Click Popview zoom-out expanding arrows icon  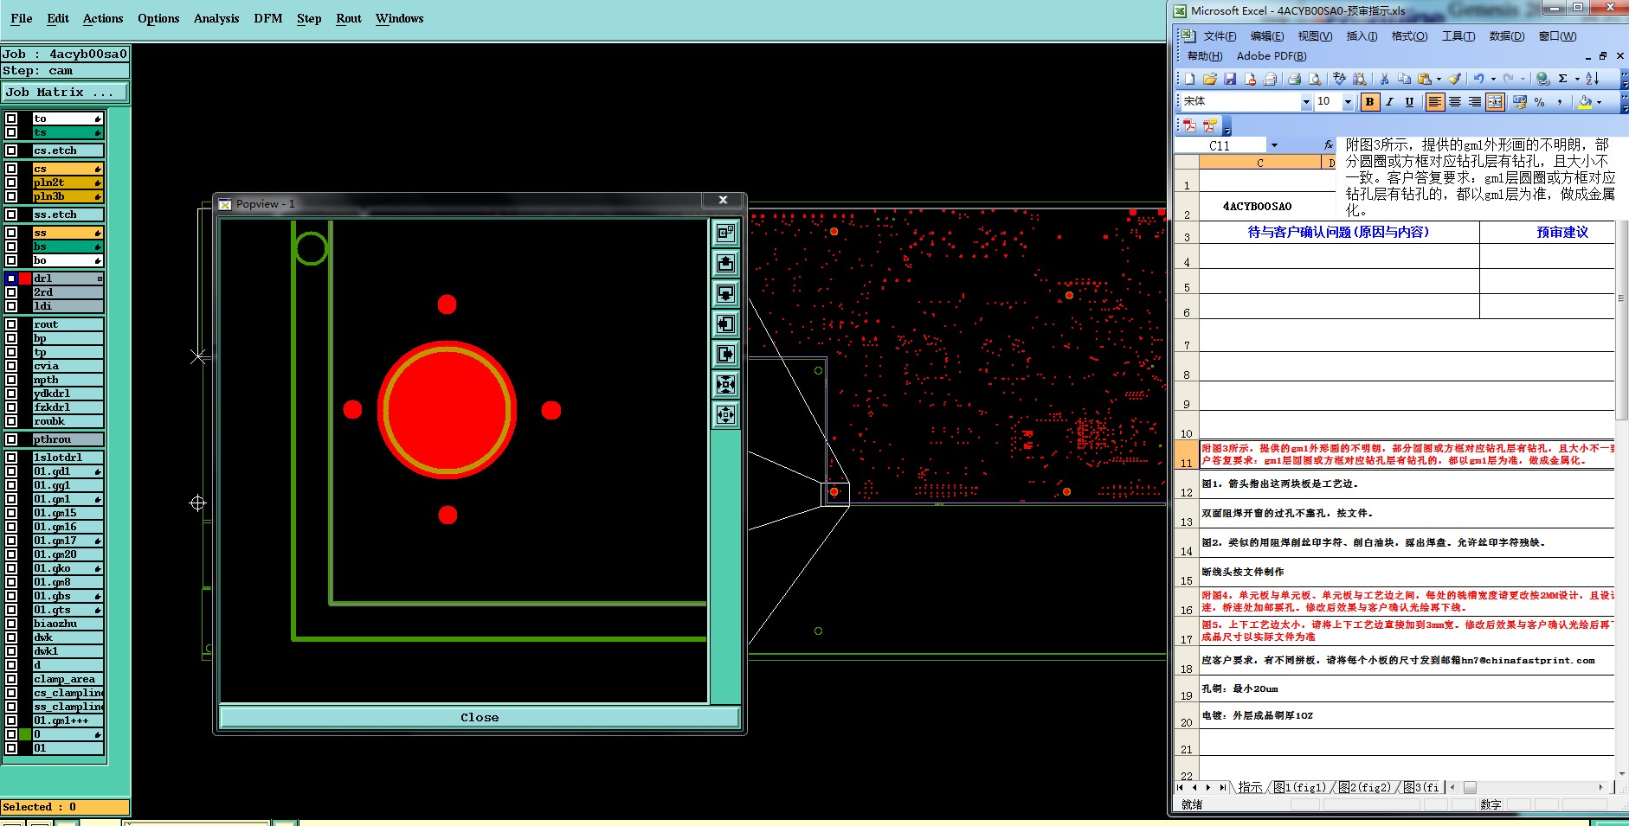click(725, 414)
